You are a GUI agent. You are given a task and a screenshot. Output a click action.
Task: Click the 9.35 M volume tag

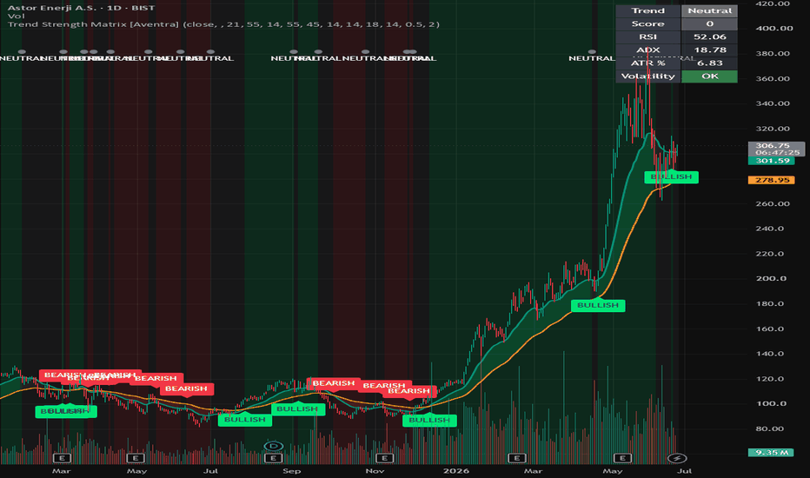pos(771,452)
